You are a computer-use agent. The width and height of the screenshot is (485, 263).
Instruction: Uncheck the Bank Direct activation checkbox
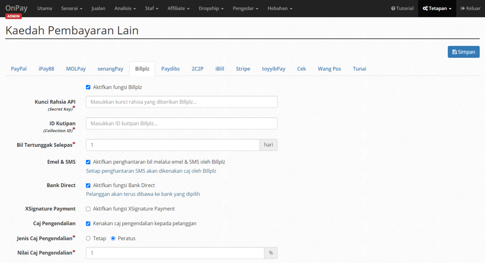click(88, 185)
